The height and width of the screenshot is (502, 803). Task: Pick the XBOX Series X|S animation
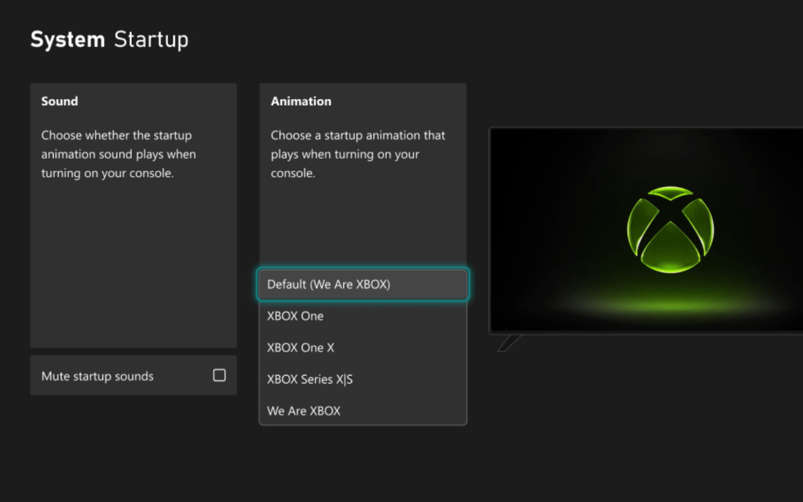click(363, 379)
